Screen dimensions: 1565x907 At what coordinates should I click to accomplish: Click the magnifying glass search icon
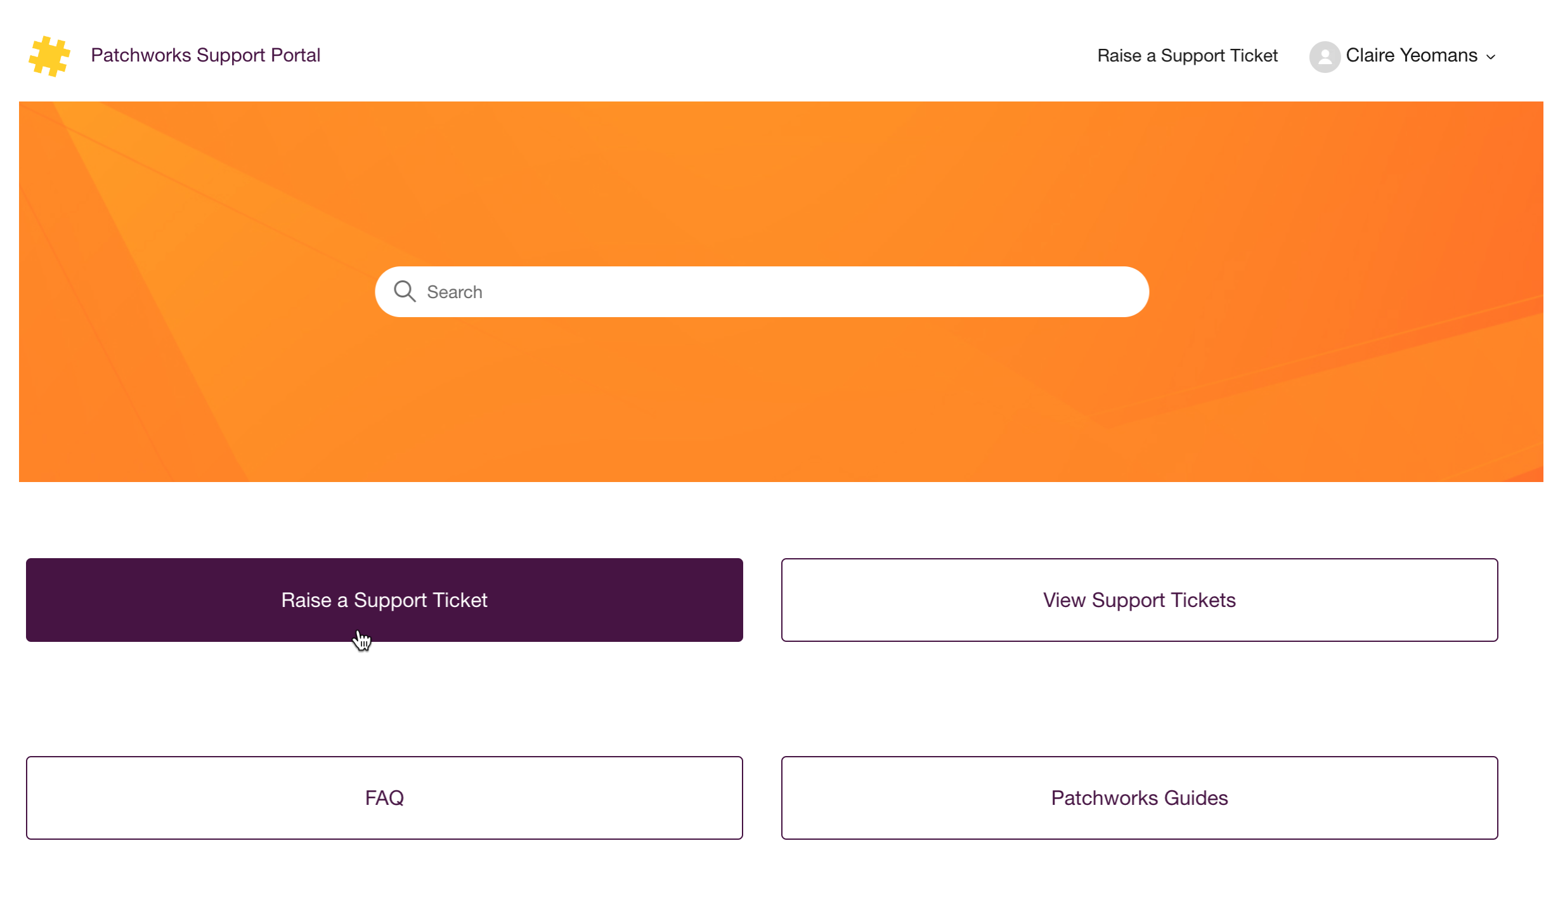click(404, 292)
